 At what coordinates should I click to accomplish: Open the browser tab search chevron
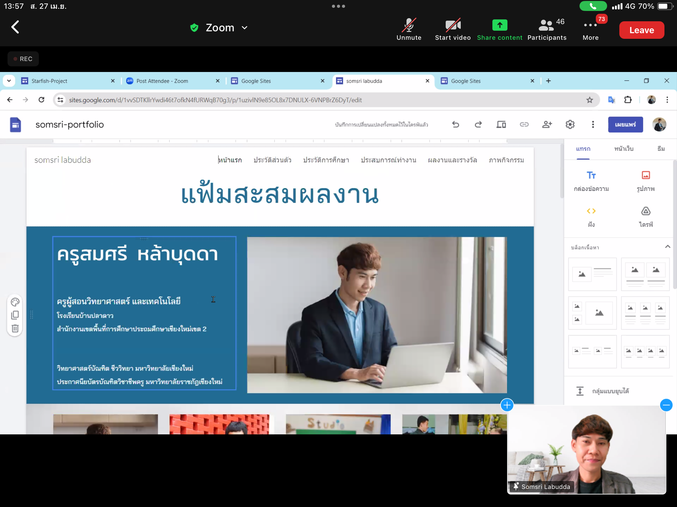tap(9, 81)
